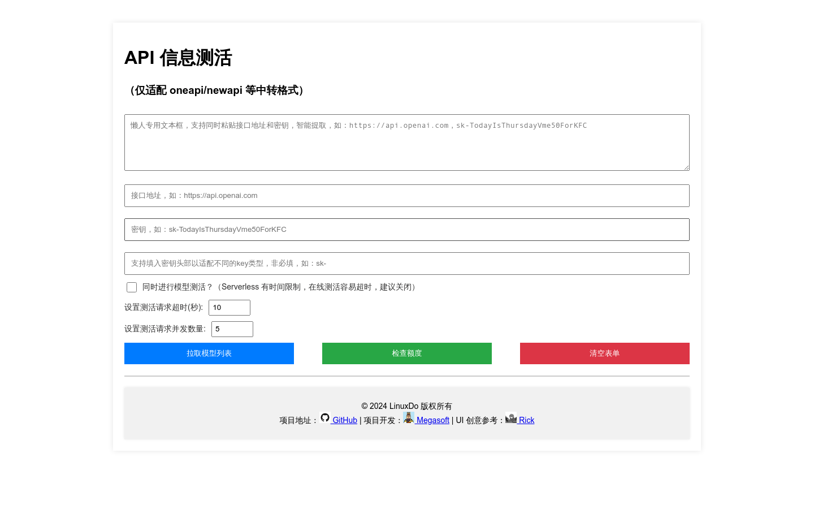Click the 同时进行模型测活 label text
814x509 pixels.
tap(280, 287)
